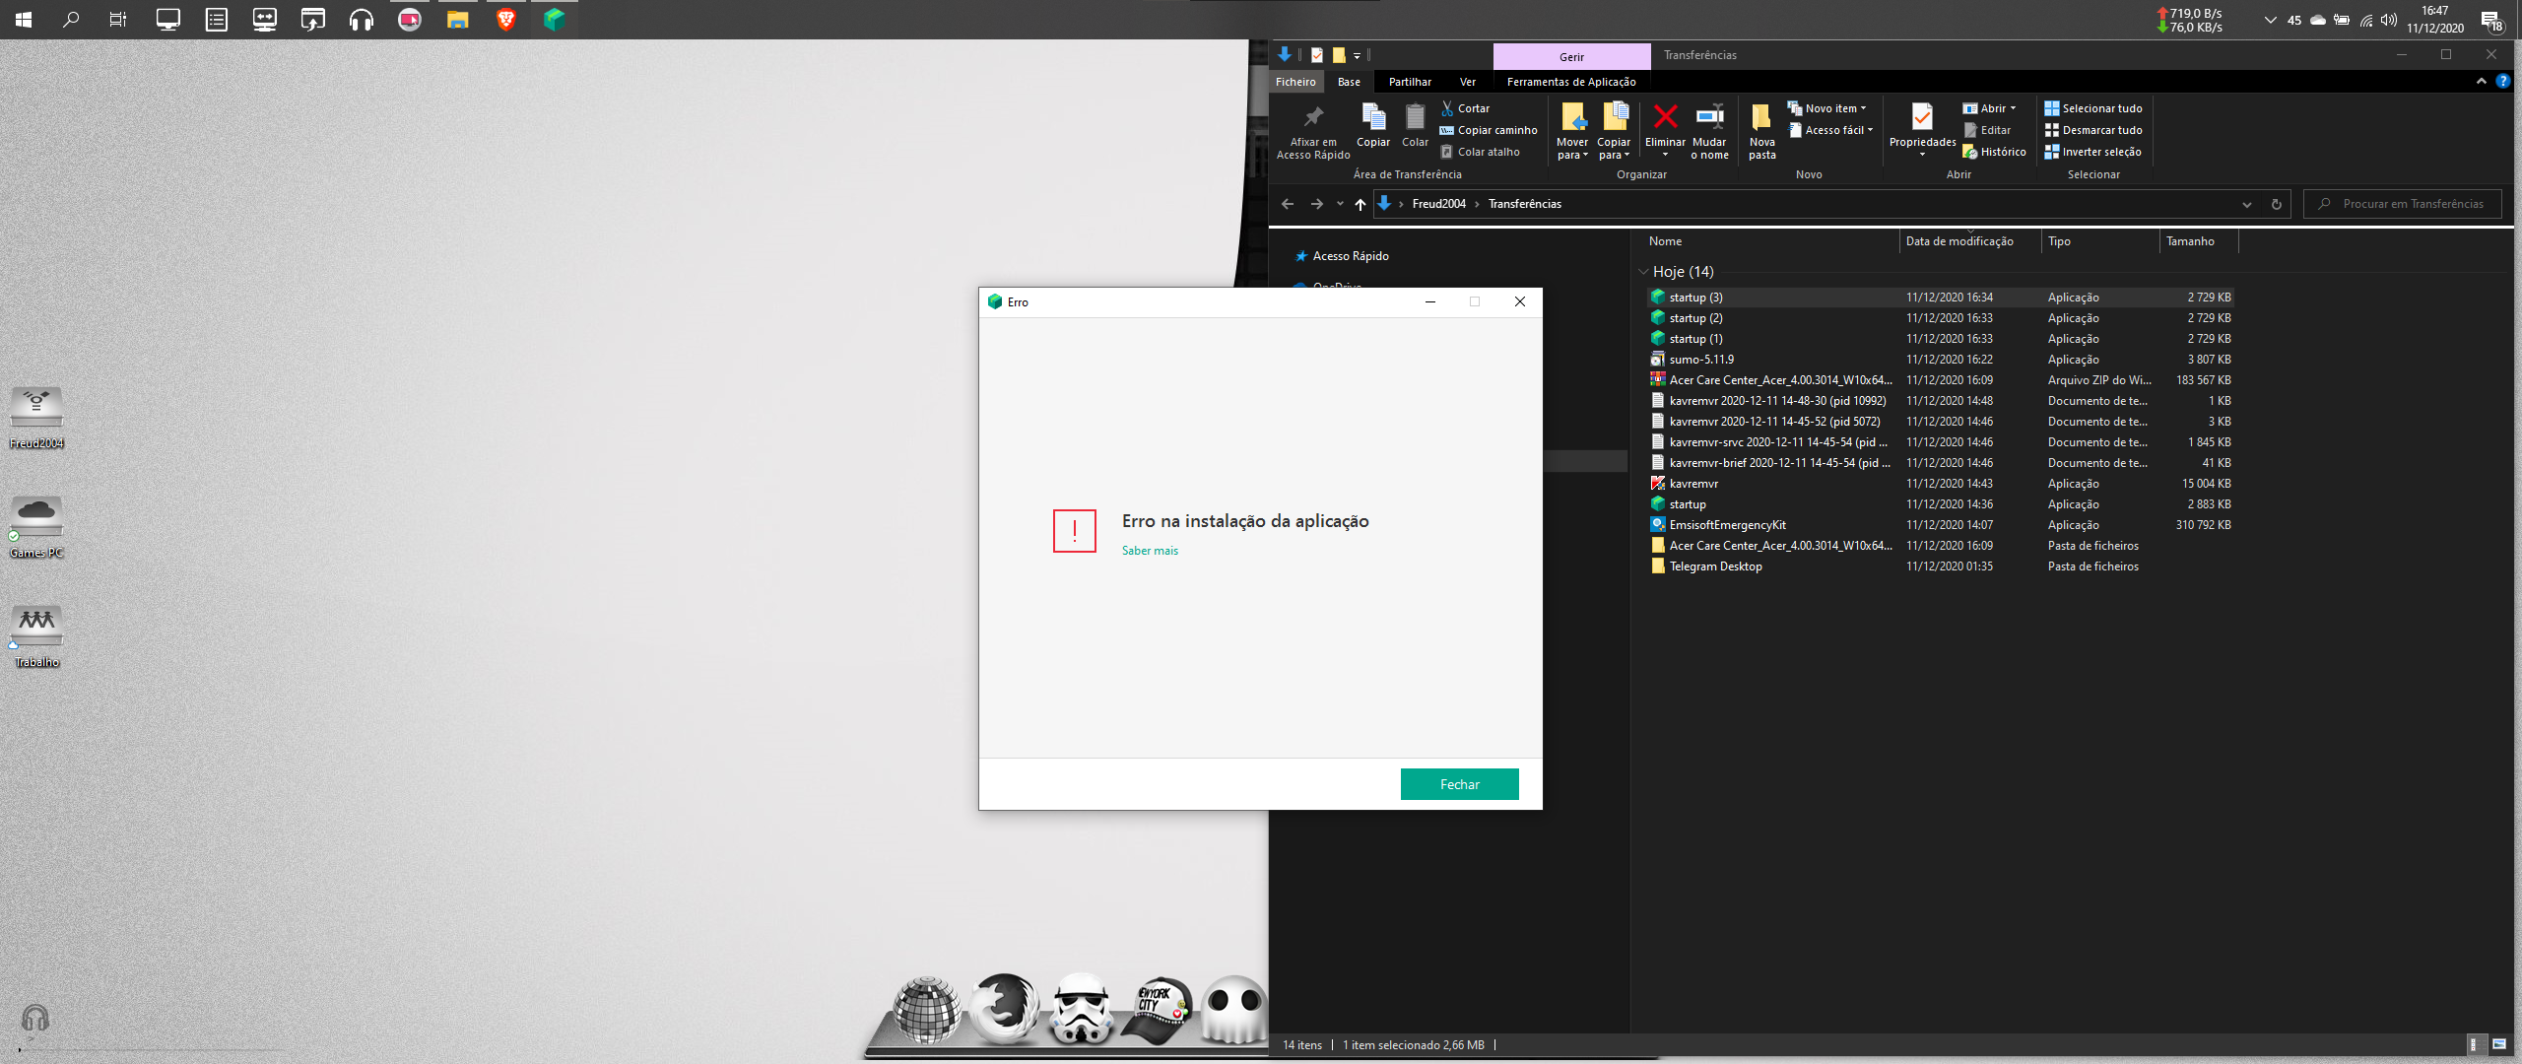Switch to large icons view in status bar
This screenshot has width=2522, height=1064.
tap(2498, 1044)
